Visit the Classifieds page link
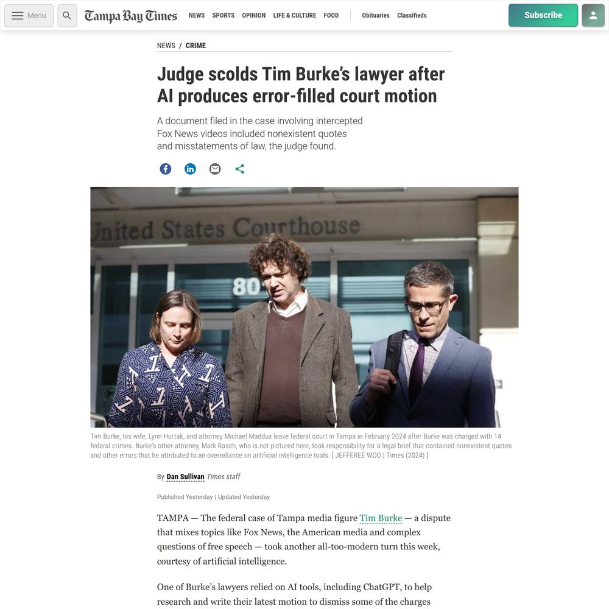Screen dimensions: 609x609 coord(412,16)
